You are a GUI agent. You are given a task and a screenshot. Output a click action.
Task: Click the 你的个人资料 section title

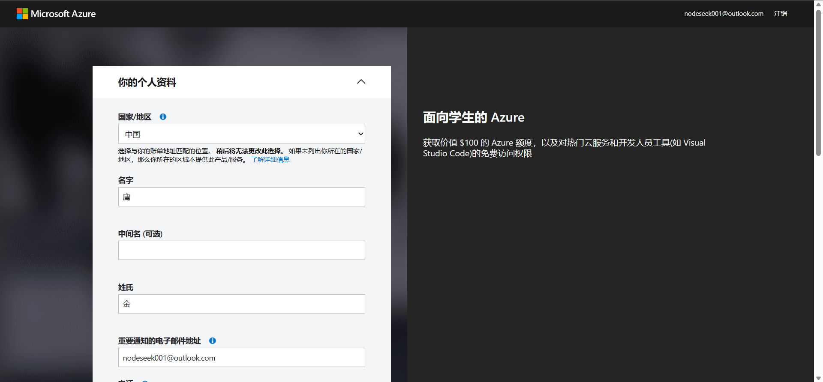147,82
